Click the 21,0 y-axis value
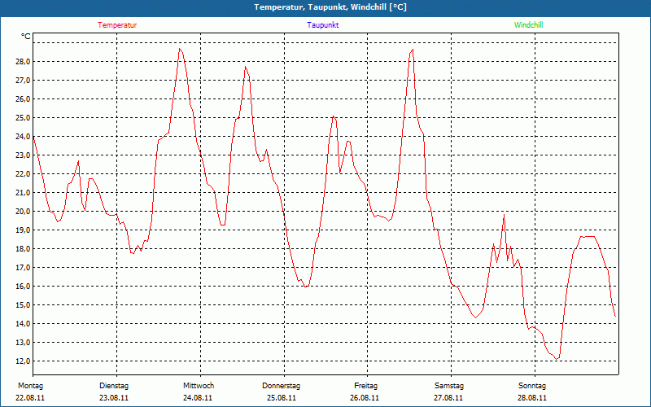651x407 pixels. (x=24, y=192)
